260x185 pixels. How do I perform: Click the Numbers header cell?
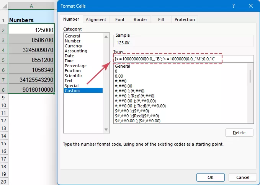coord(31,17)
